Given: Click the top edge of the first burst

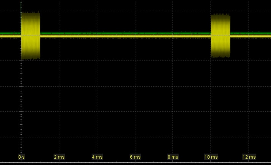Looking at the screenshot, I should point(30,13).
